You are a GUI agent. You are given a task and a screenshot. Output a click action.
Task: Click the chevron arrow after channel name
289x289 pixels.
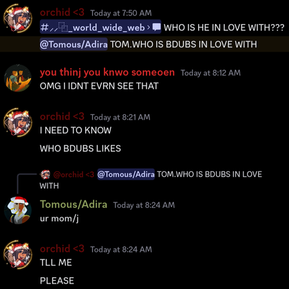click(149, 28)
